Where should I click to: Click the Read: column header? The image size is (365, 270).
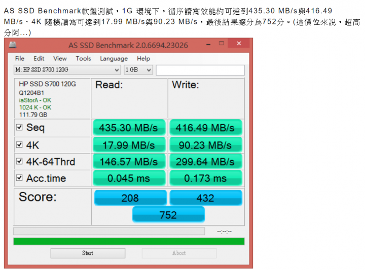pos(109,85)
